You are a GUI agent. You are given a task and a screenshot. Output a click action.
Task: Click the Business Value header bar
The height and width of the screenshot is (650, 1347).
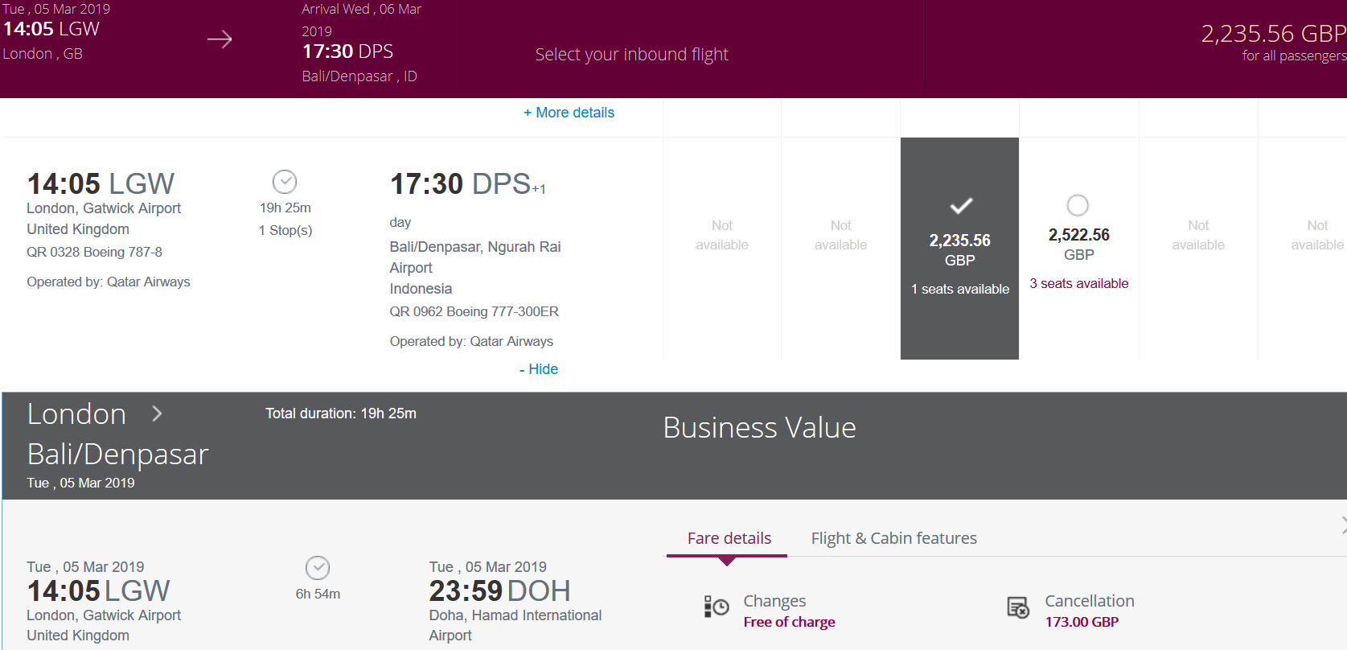tap(759, 428)
